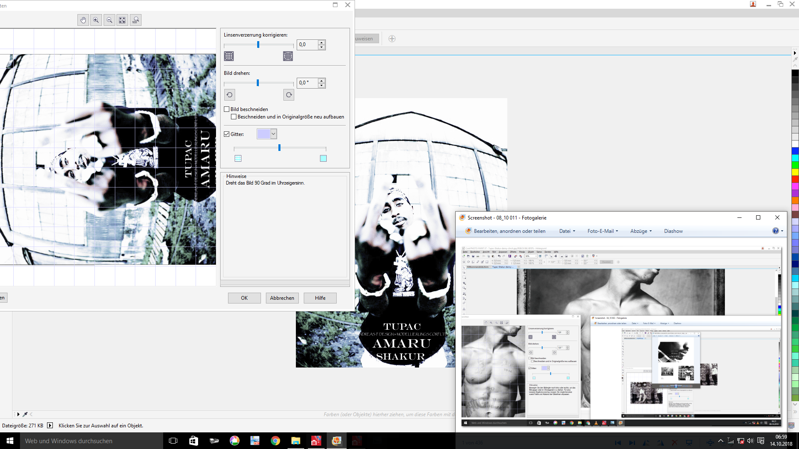Expand the color palette flyout arrow at top

coord(795,53)
